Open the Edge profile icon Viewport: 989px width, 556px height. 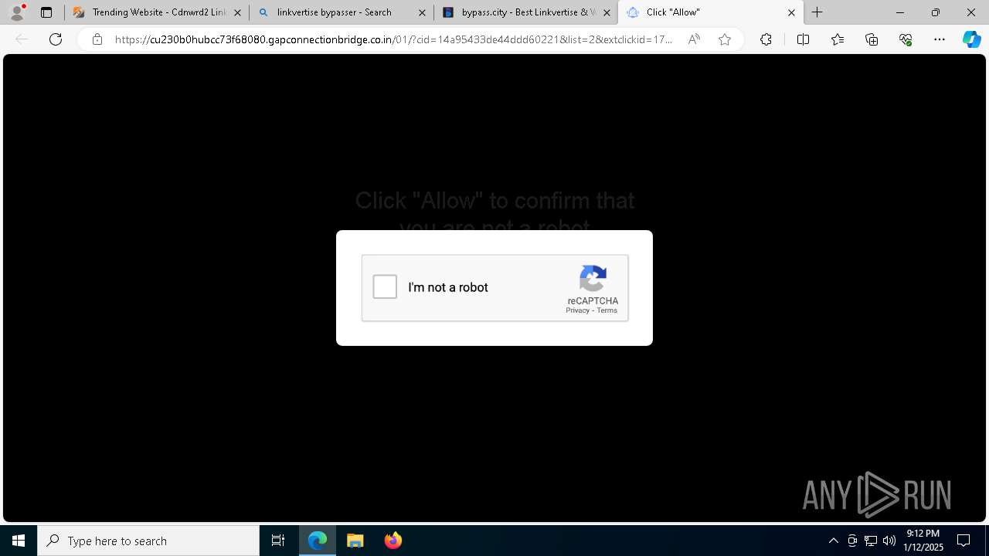tap(17, 12)
